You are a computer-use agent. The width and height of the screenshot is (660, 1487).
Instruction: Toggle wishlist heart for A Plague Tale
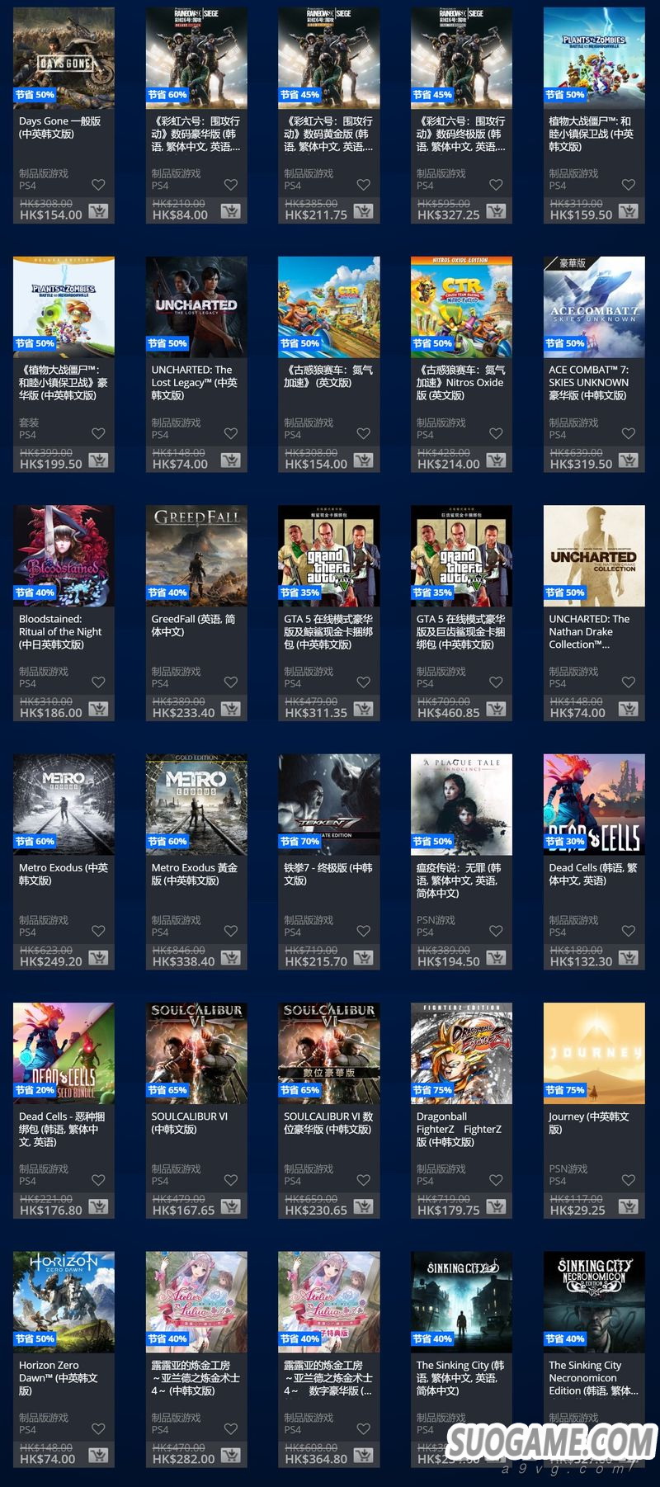tap(496, 931)
